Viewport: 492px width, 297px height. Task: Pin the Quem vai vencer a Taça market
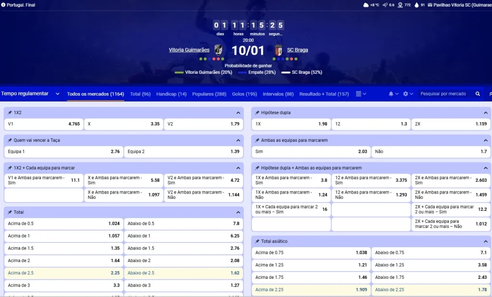10,140
